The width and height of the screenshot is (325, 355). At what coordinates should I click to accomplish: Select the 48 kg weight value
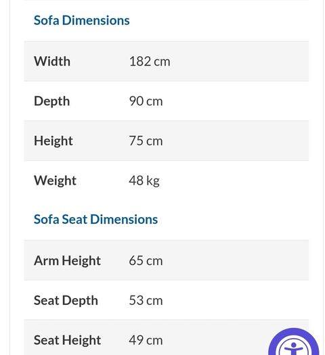point(144,181)
